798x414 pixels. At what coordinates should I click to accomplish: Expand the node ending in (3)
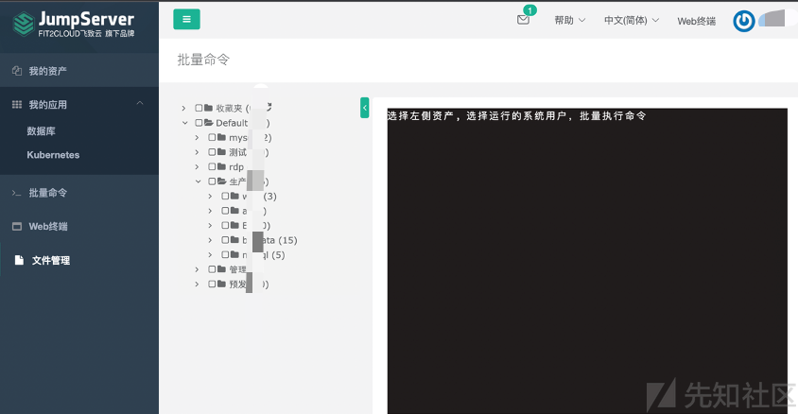pos(210,197)
